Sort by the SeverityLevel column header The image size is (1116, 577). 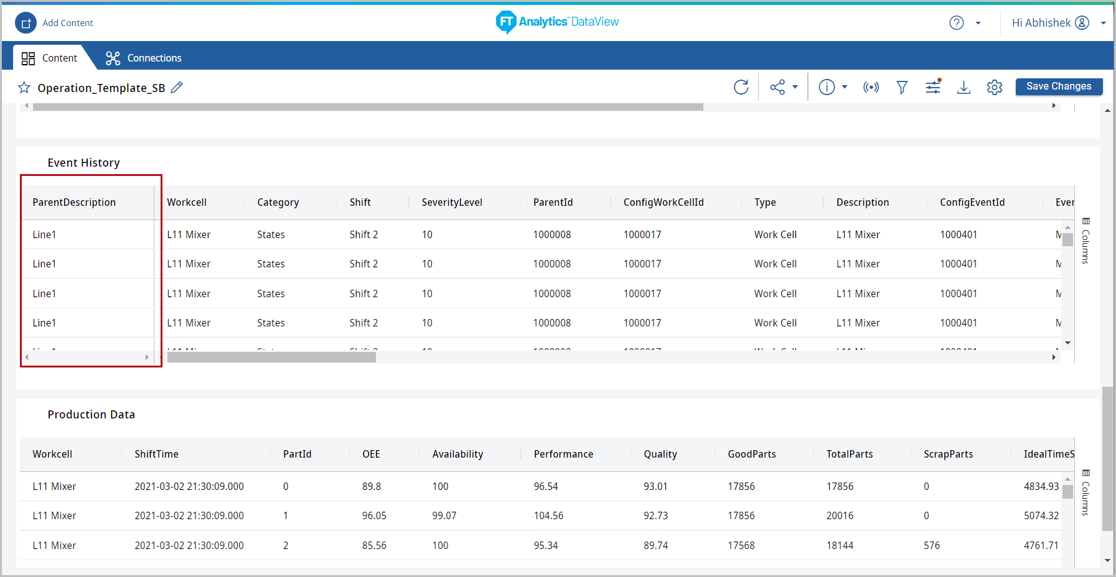[x=452, y=202]
